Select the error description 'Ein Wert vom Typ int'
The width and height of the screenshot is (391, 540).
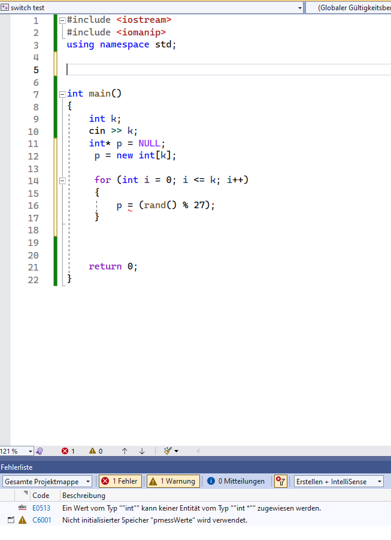point(192,508)
